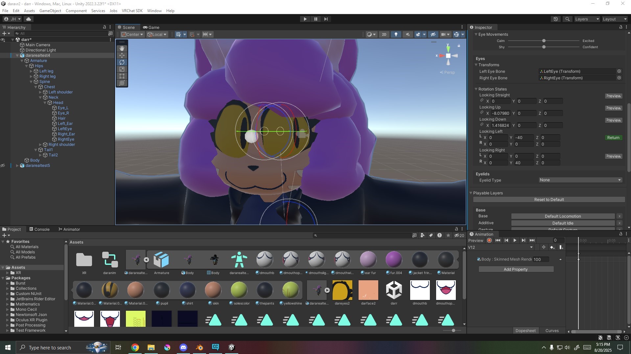Screen dimensions: 631x354
Task: Select fur.004 material in Assets
Action: [394, 260]
